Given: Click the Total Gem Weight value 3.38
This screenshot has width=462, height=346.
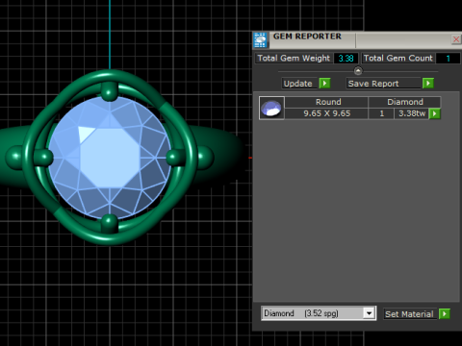Looking at the screenshot, I should pyautogui.click(x=346, y=59).
